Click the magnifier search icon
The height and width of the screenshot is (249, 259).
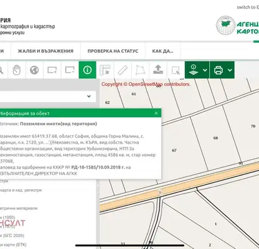coord(2,70)
